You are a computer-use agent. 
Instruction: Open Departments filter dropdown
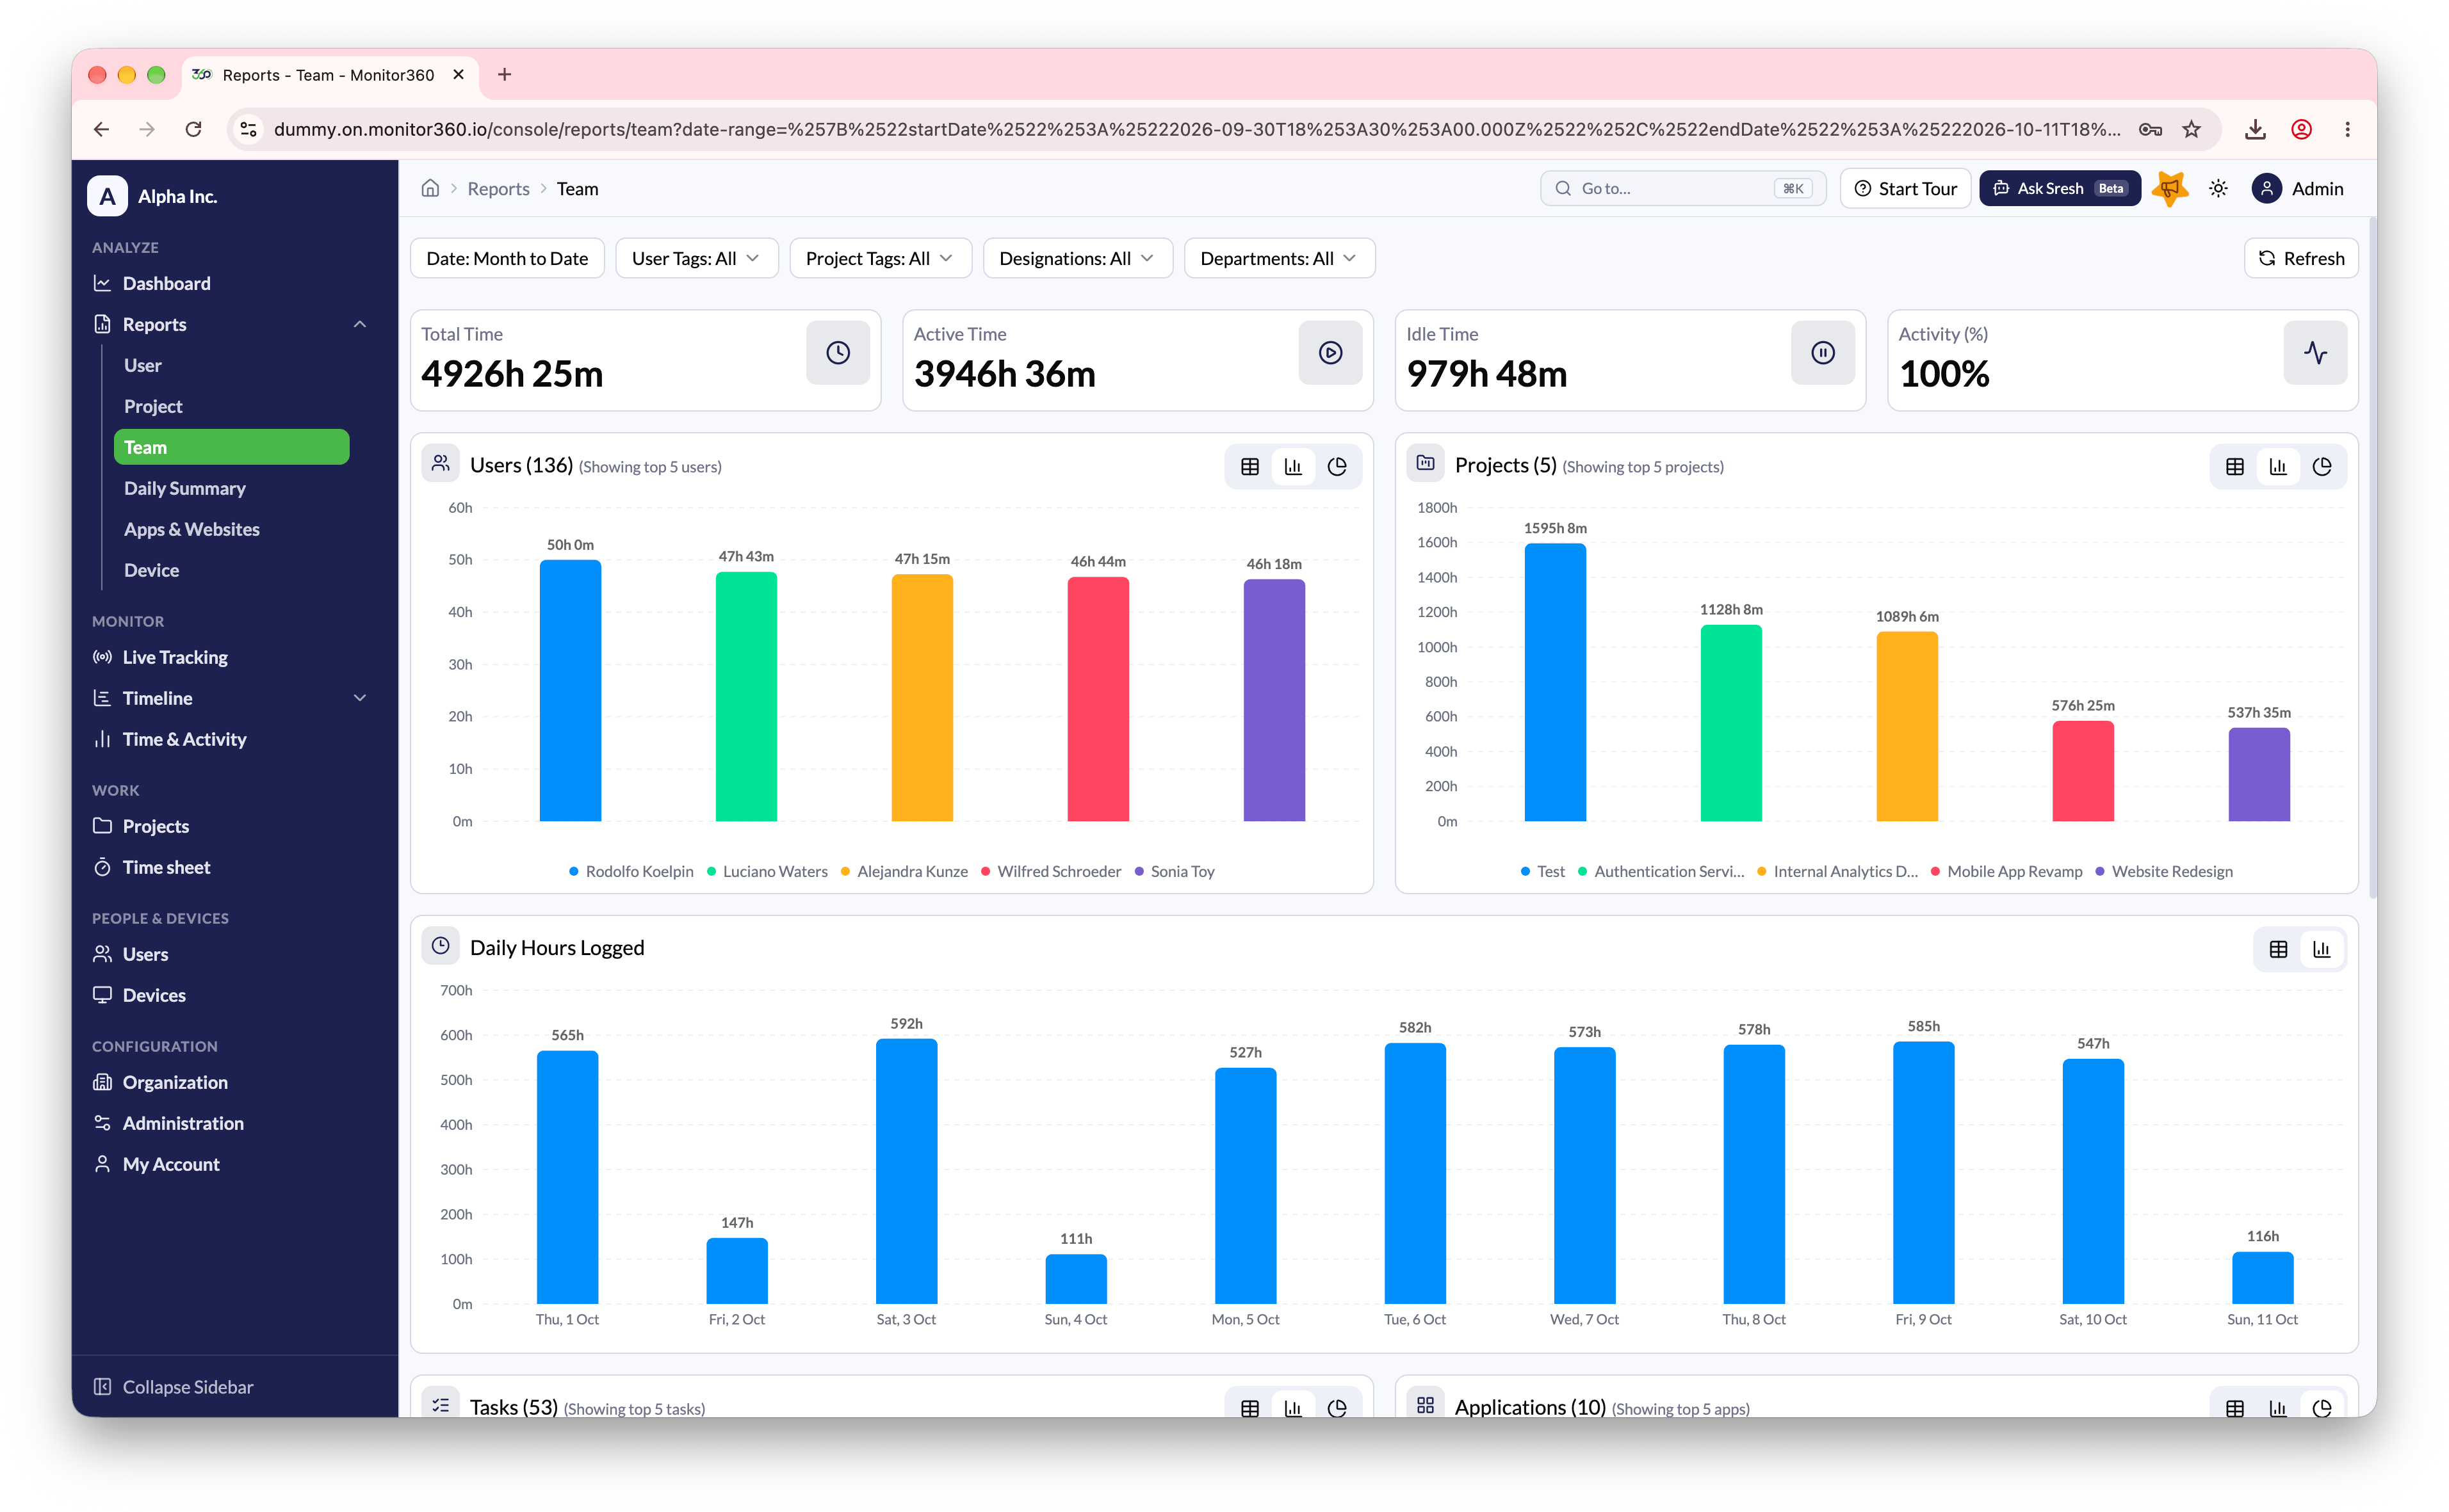1280,258
